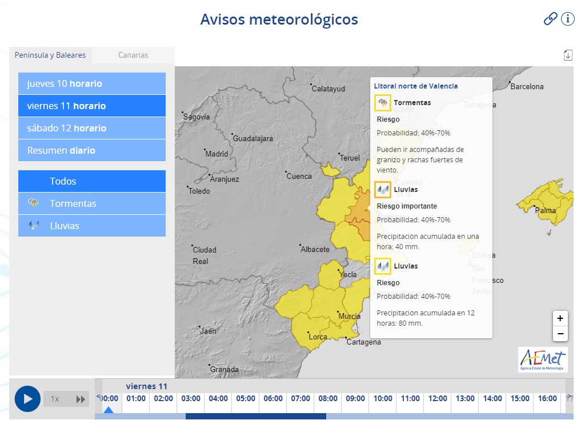Click the fast-forward playback icon
Screen dimensions: 581x424
coord(80,399)
